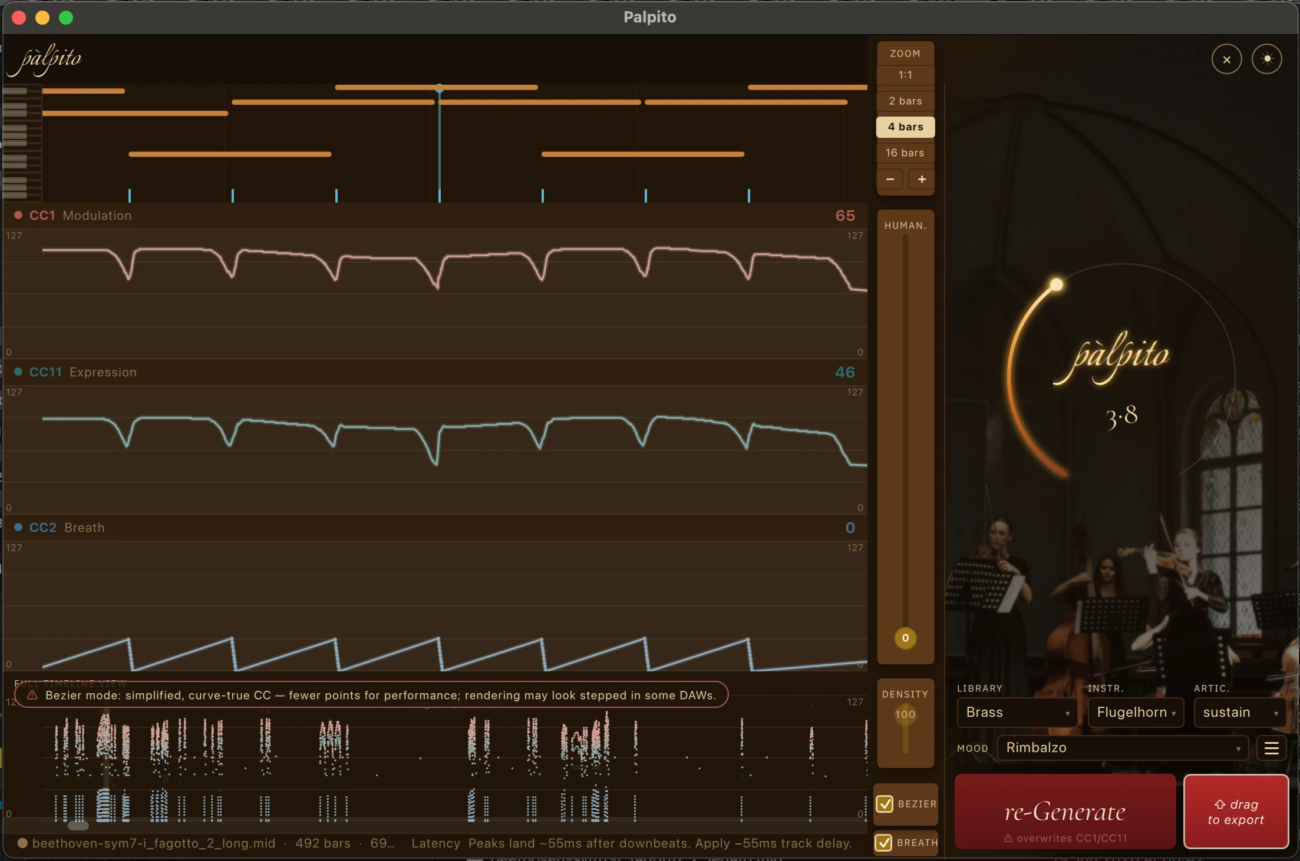Open the hamburger mood list menu
The width and height of the screenshot is (1300, 861).
coord(1271,748)
